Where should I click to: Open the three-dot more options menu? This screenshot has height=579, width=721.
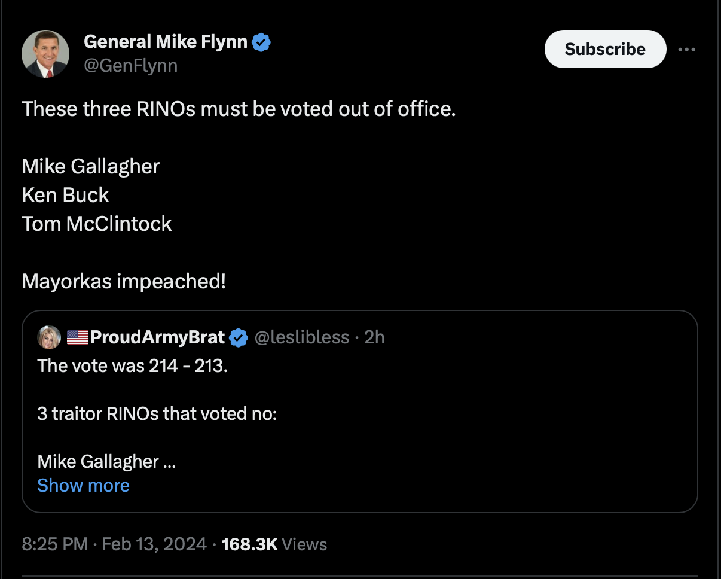[687, 49]
